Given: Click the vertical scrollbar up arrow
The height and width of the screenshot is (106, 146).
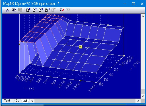Looking at the screenshot, I should (x=143, y=16).
